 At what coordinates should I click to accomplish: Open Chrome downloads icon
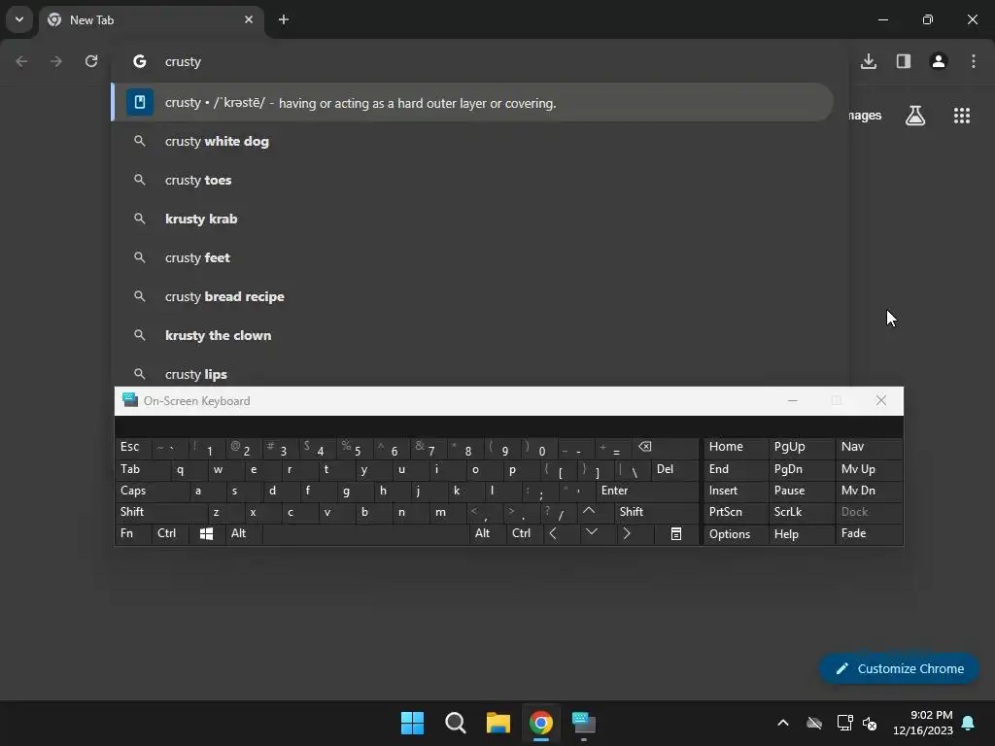click(x=869, y=61)
